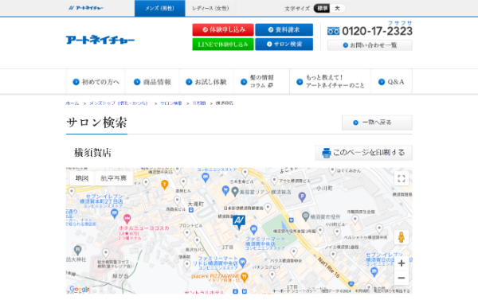Set text size to 大
The width and height of the screenshot is (478, 300).
[337, 8]
